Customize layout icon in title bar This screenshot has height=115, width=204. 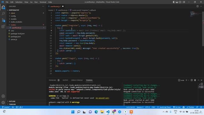point(184,2)
